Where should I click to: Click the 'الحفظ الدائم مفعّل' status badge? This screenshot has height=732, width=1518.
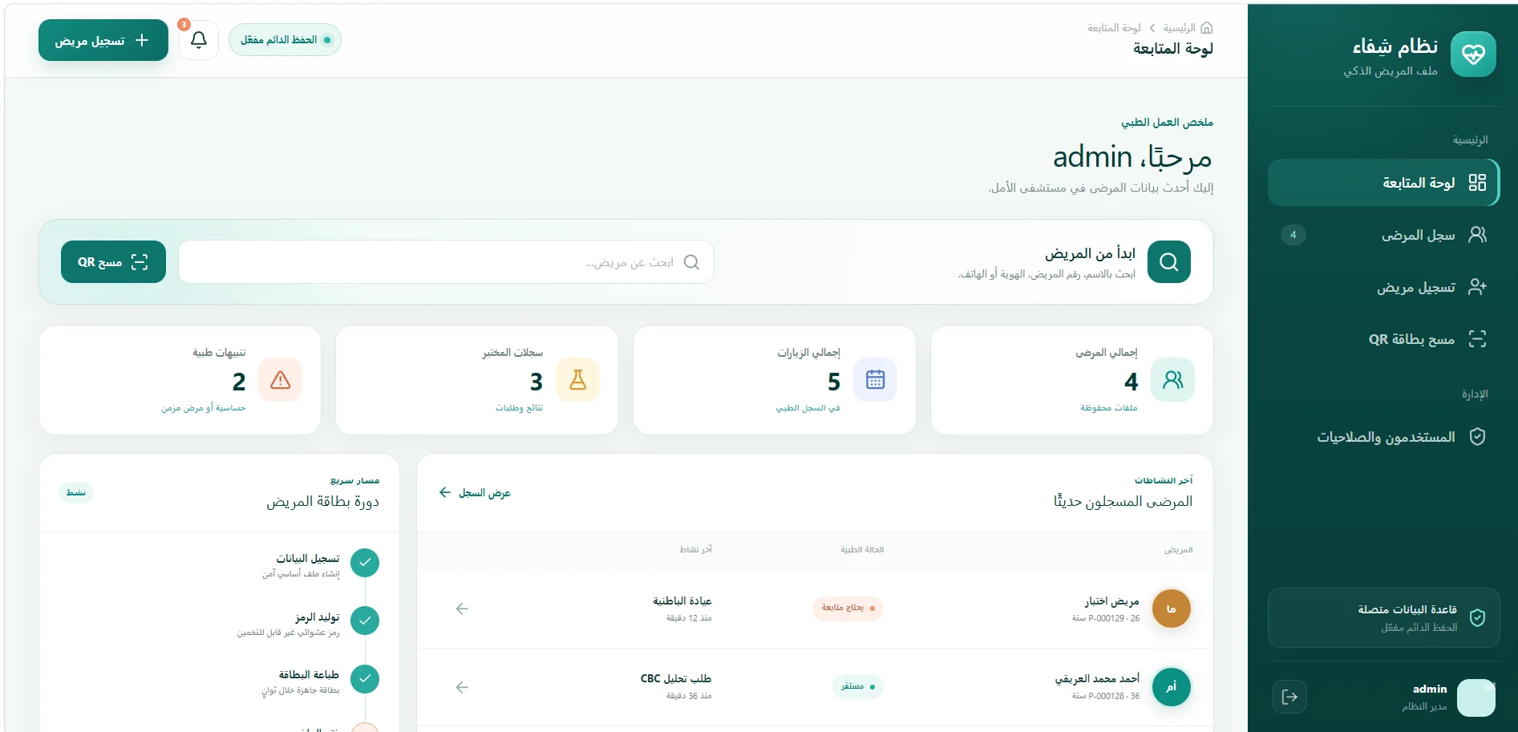click(x=285, y=40)
